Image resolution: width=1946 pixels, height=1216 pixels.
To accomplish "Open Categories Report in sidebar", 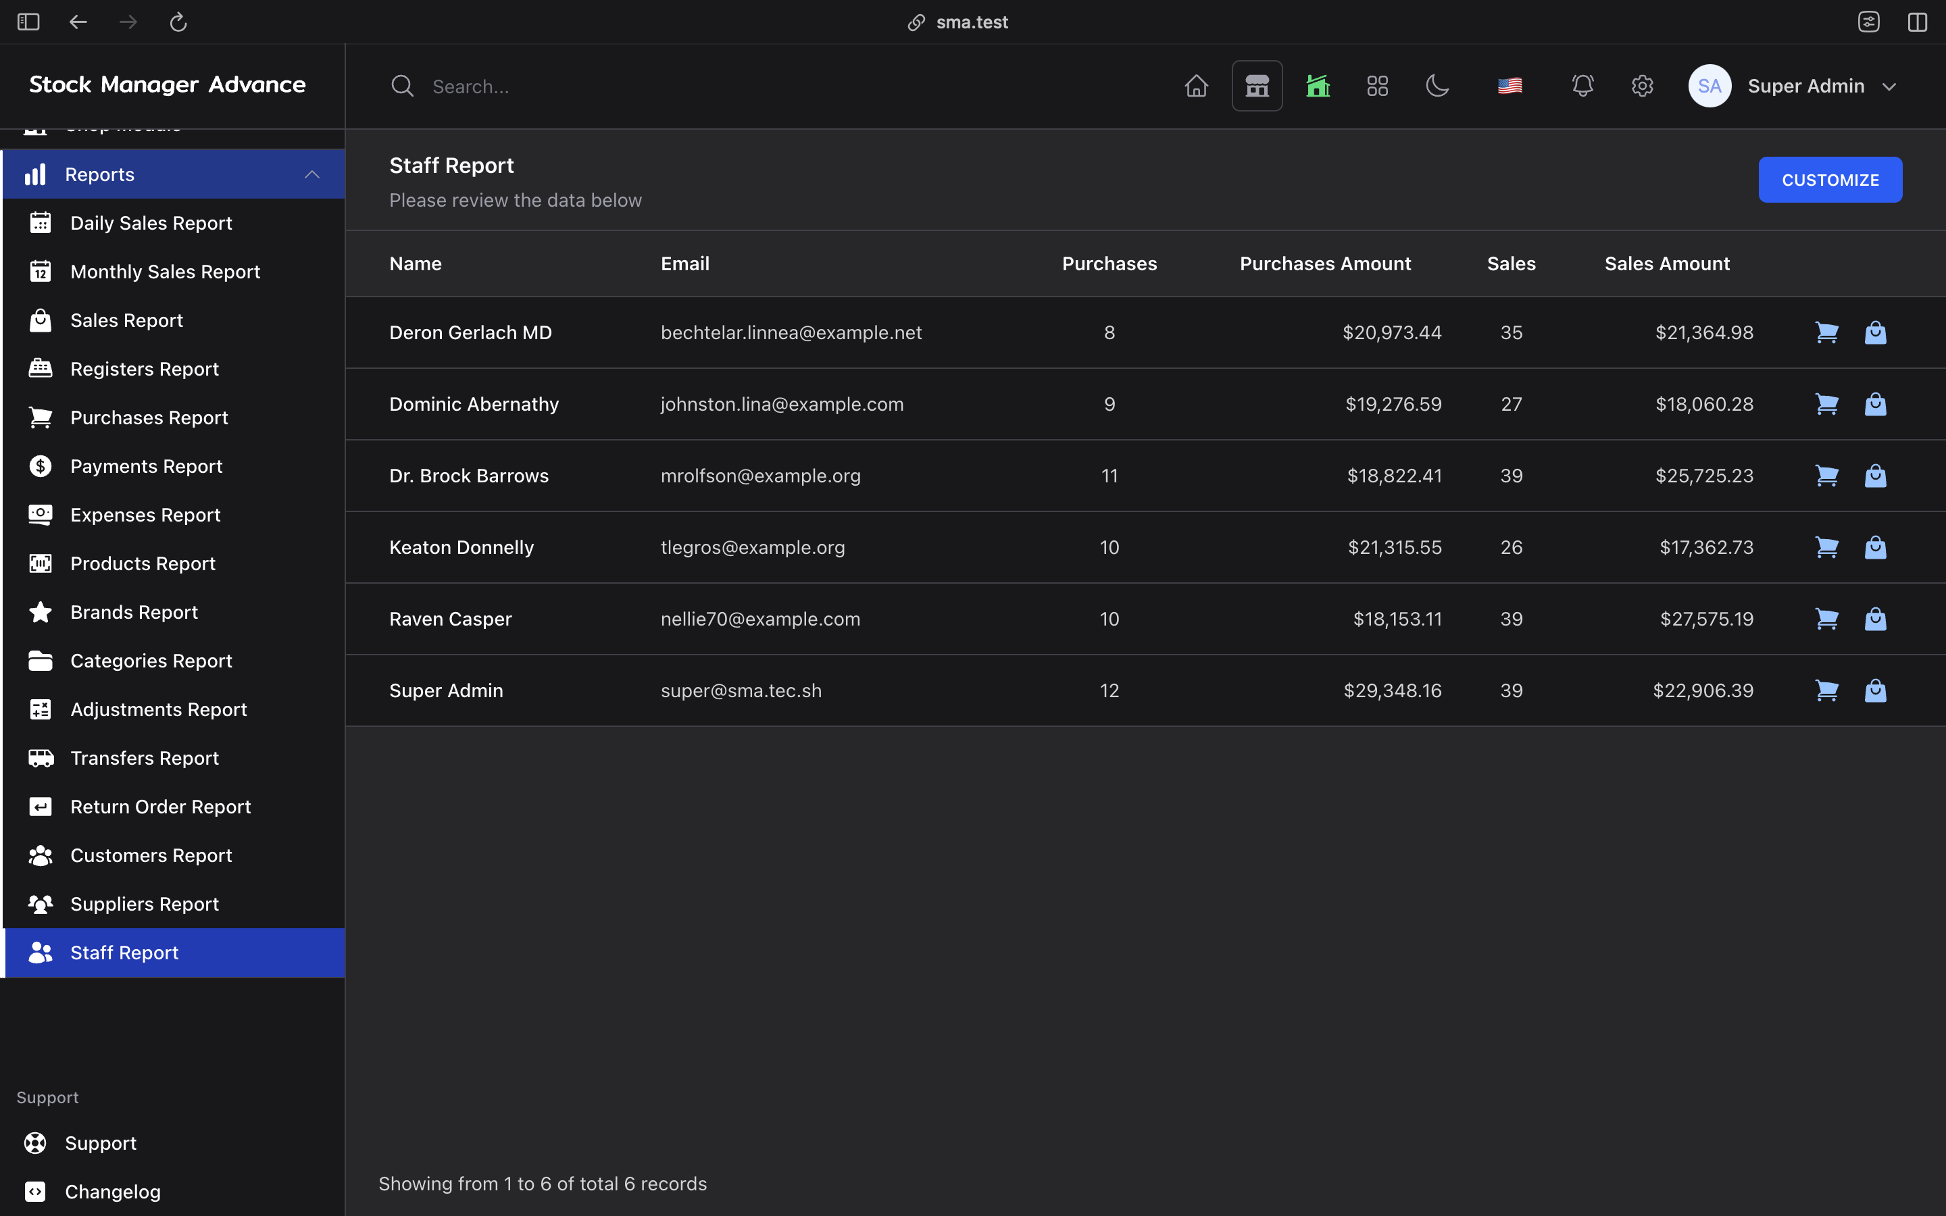I will tap(174, 661).
